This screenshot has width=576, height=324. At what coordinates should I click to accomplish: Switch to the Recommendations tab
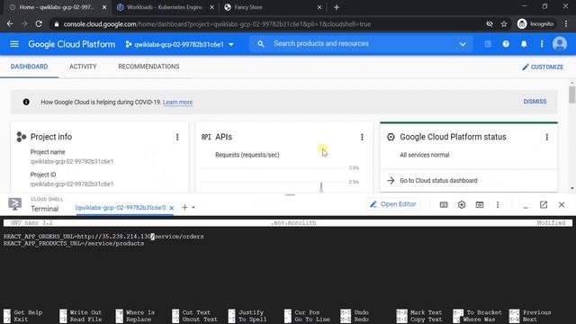(x=148, y=67)
